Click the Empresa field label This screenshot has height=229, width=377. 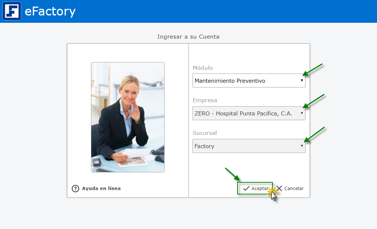coord(205,100)
